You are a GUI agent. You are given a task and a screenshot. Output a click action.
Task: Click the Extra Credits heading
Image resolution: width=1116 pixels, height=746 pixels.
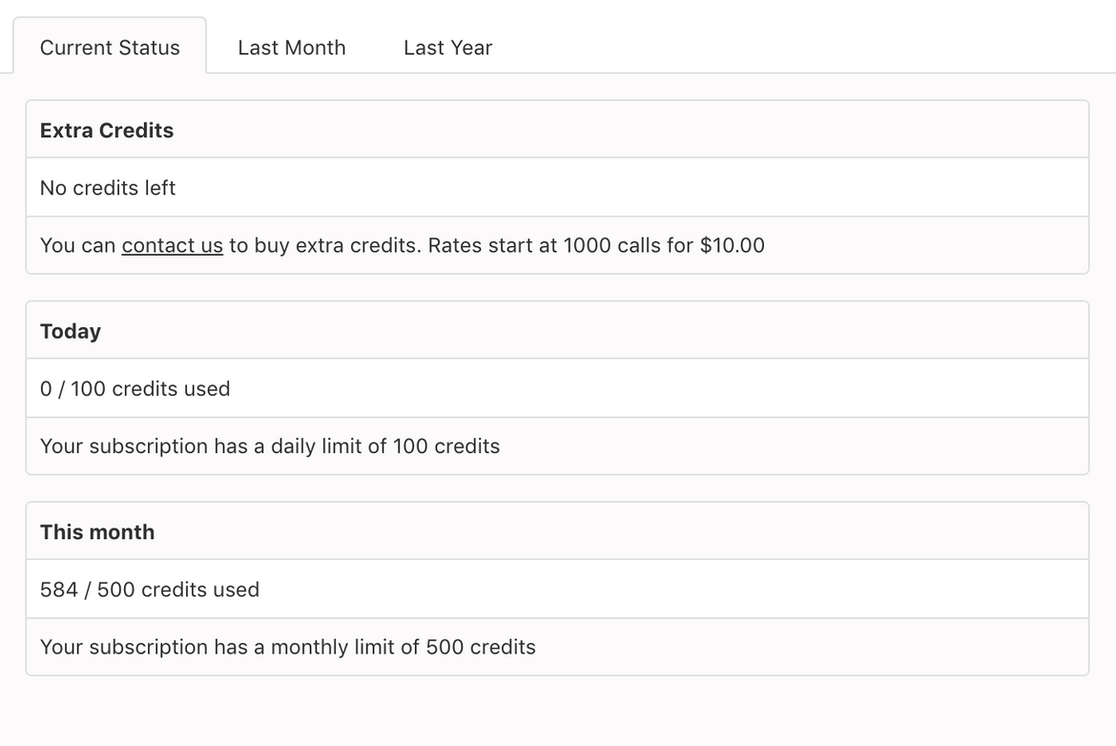point(107,131)
